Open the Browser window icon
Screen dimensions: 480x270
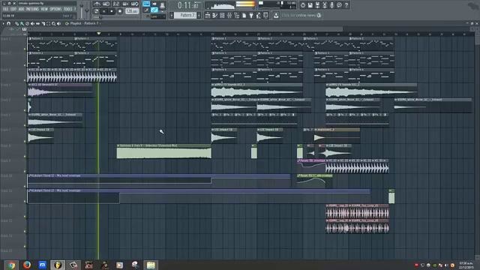[x=237, y=15]
